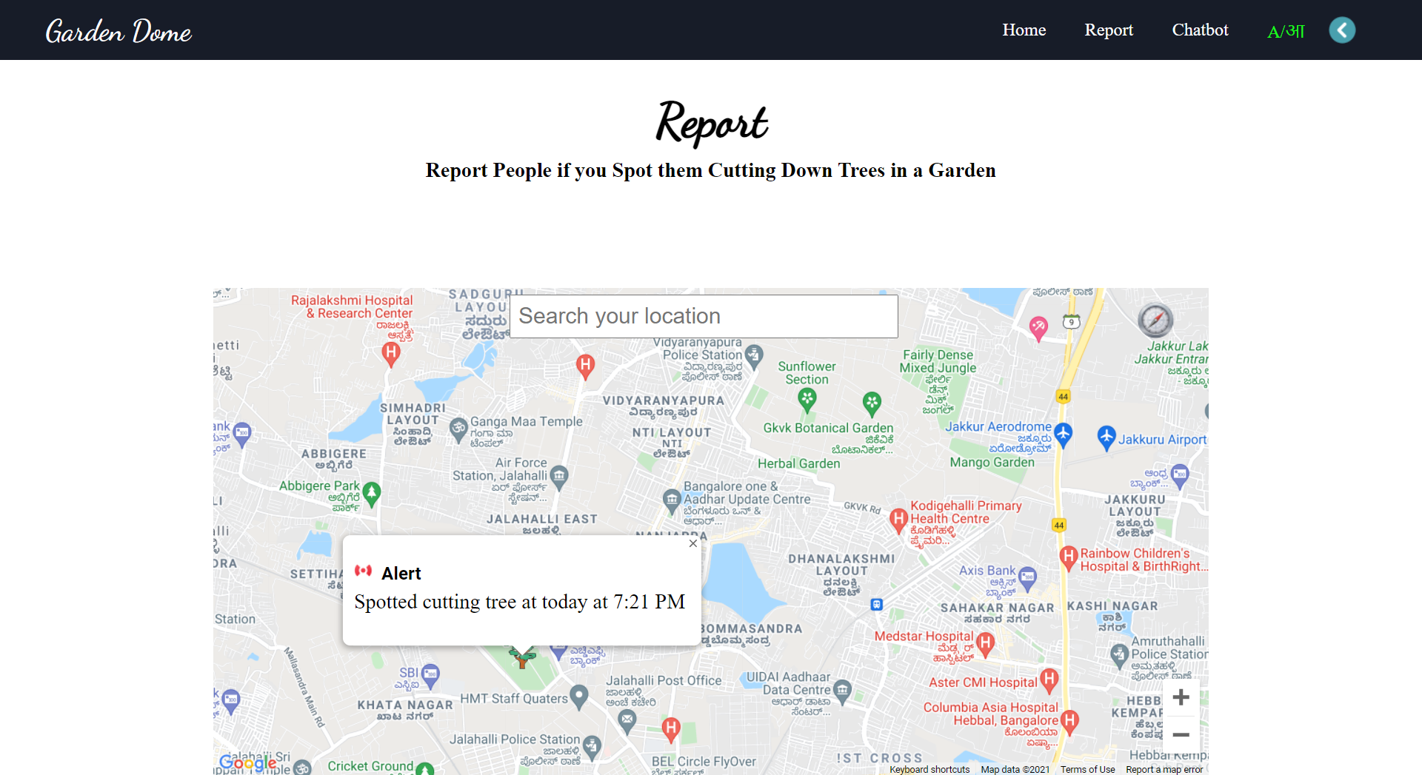Zoom out on the map

1181,735
